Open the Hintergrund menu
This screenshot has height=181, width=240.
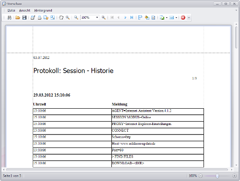(43, 11)
